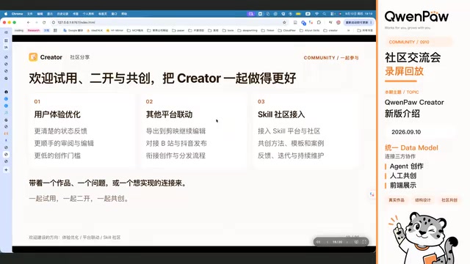Click the leftmost icon in the slide control bar
The width and height of the screenshot is (470, 264).
[x=318, y=242]
